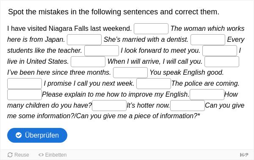Click the Einbetten code brackets icon
Viewport: 254px width, 160px height.
point(41,155)
